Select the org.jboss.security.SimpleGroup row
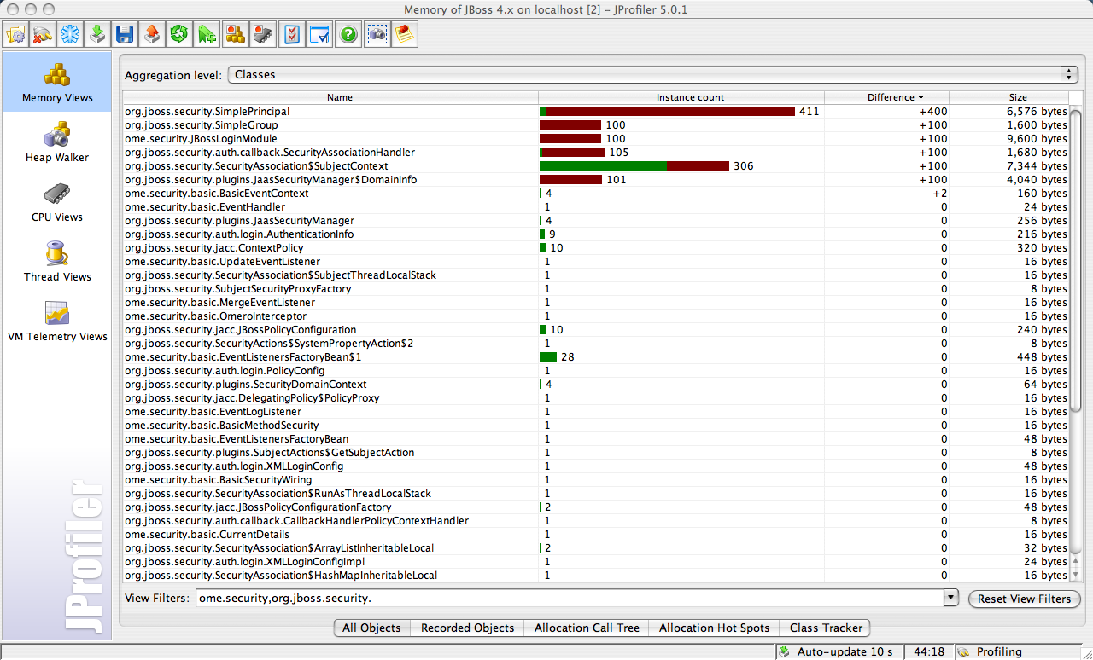The width and height of the screenshot is (1093, 660). [x=596, y=125]
